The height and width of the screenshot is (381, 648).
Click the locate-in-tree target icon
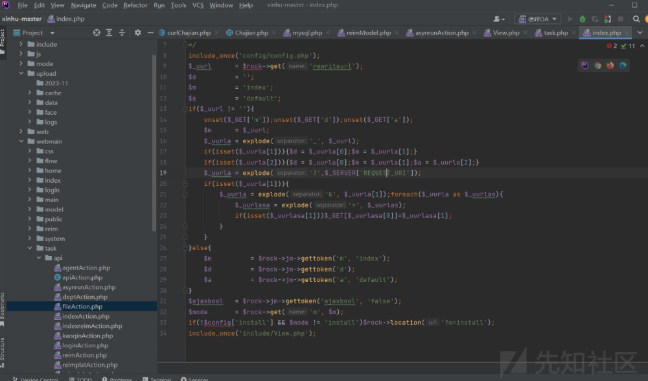[x=97, y=32]
